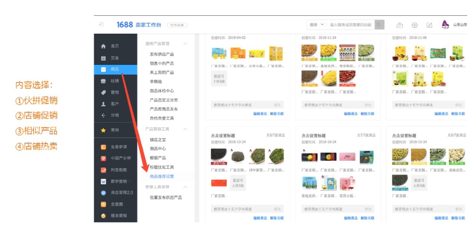Open the 批发瓶装 product thumbnail

[x=348, y=53]
